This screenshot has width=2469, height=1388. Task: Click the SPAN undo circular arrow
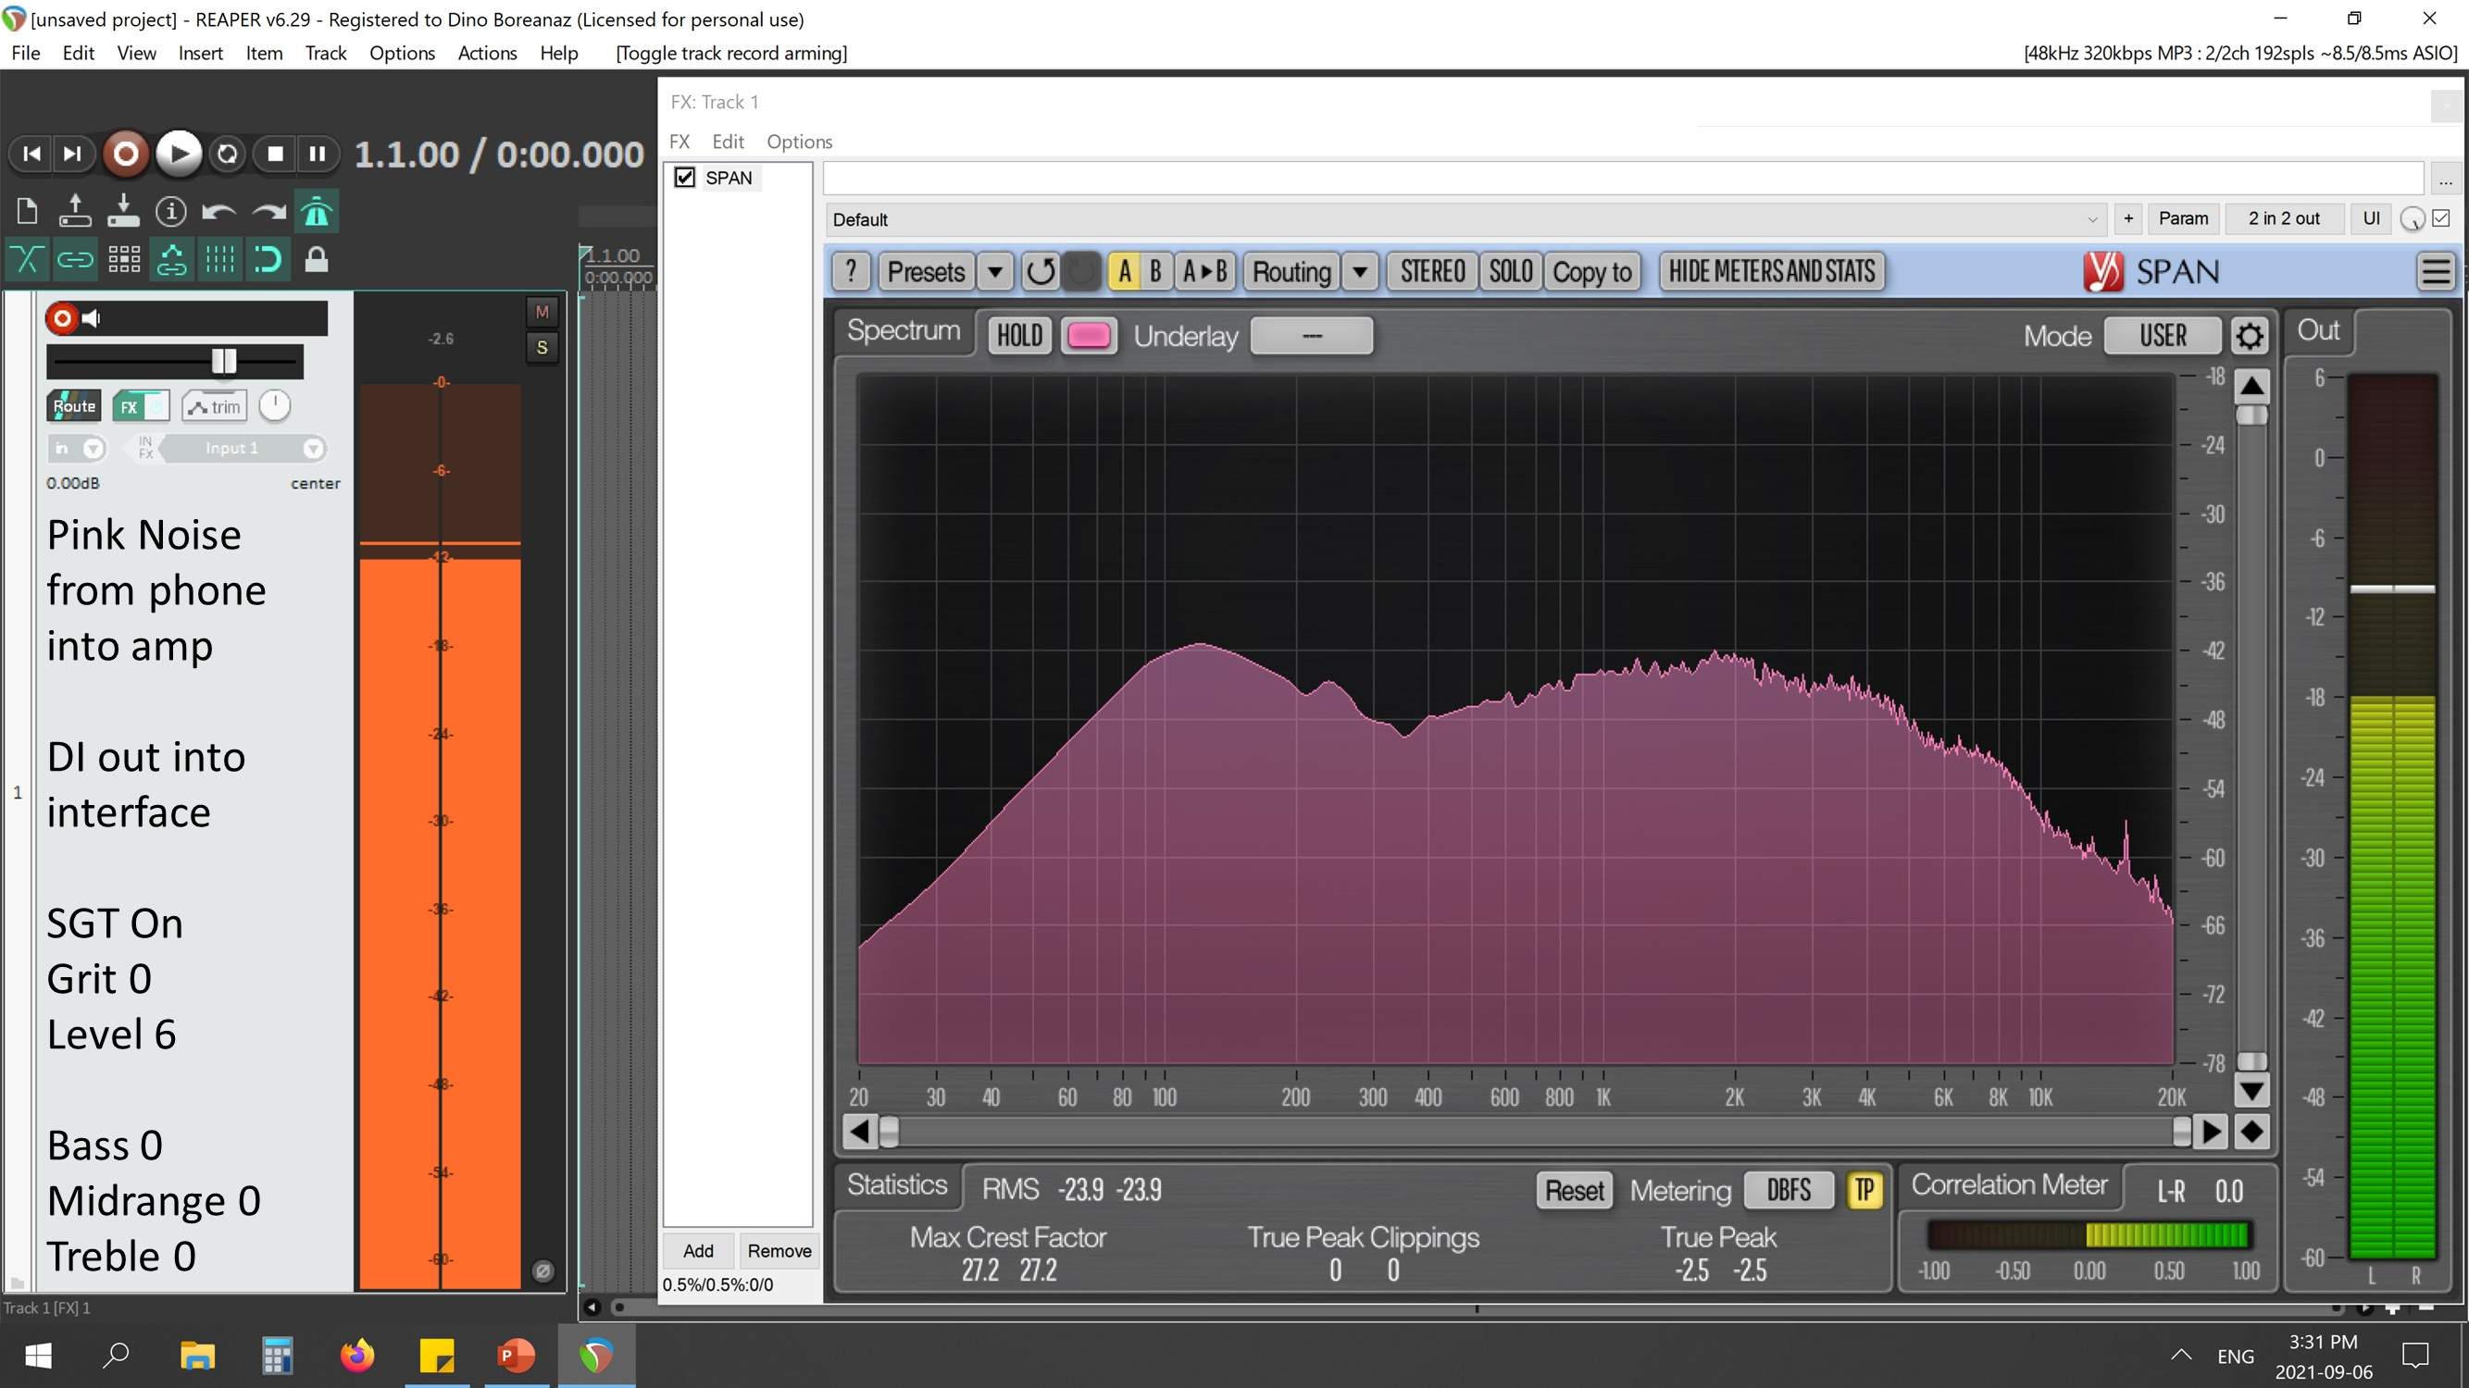click(1040, 272)
